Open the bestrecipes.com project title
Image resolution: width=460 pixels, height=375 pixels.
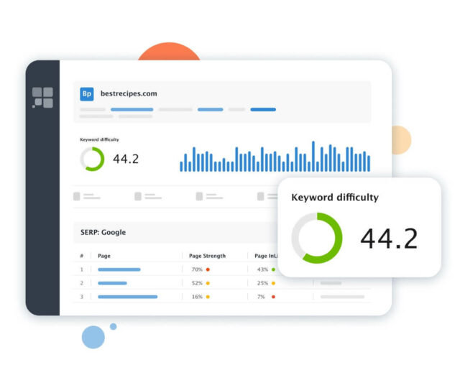[x=129, y=93]
